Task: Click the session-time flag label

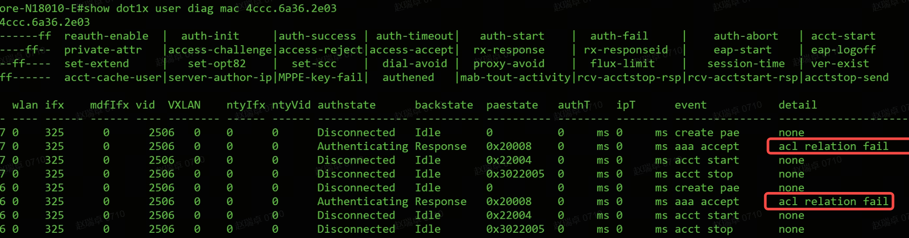Action: click(x=746, y=64)
